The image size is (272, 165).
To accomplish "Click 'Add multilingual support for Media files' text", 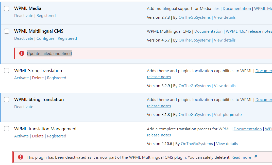I will 183,8.
